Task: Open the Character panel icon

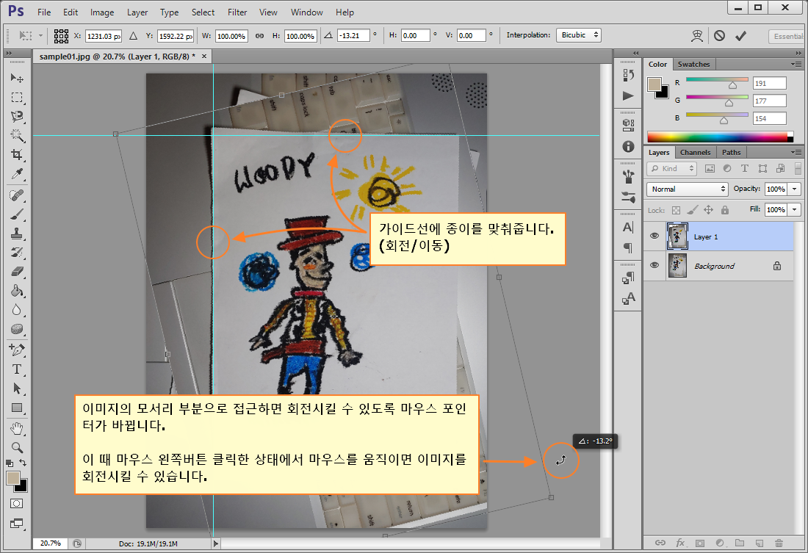Action: 628,227
